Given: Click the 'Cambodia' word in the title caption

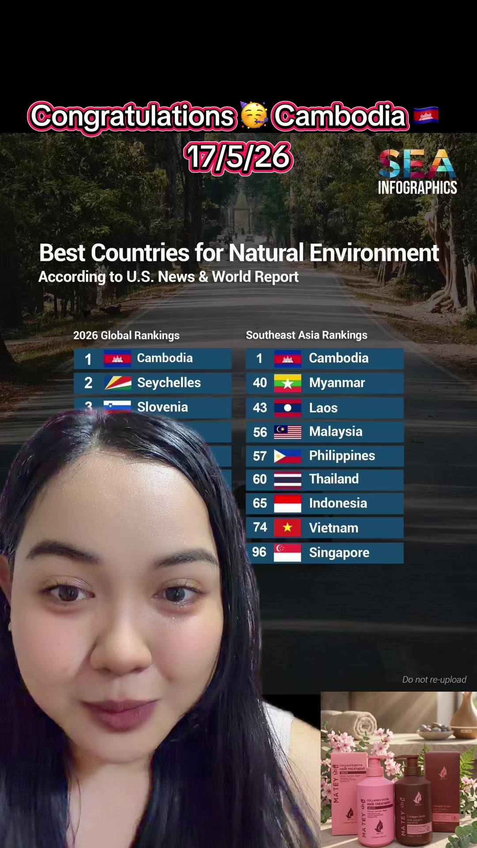Looking at the screenshot, I should (x=341, y=116).
